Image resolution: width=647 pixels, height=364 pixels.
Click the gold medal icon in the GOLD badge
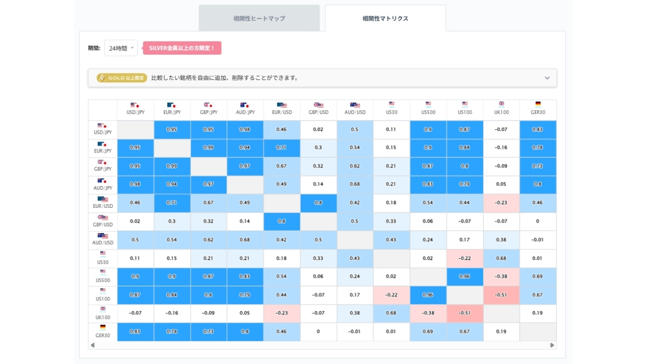(x=102, y=78)
